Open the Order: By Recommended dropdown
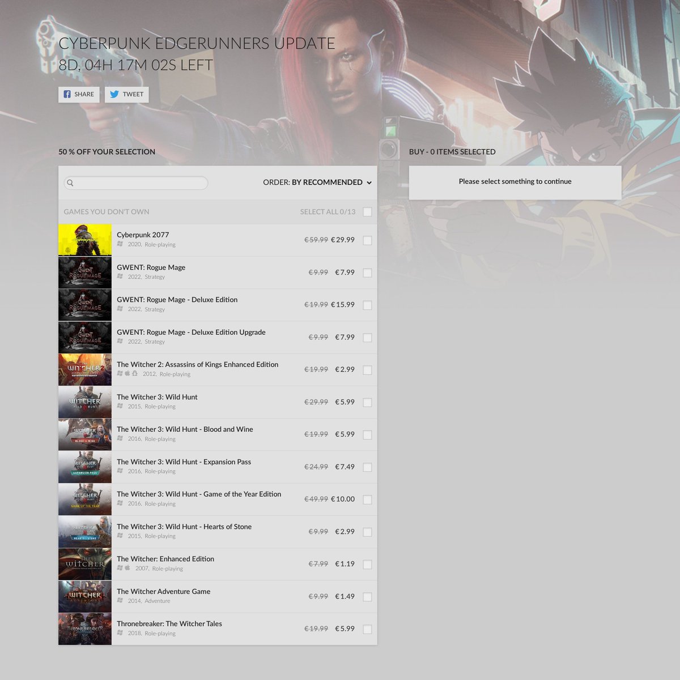680x680 pixels. coord(317,182)
